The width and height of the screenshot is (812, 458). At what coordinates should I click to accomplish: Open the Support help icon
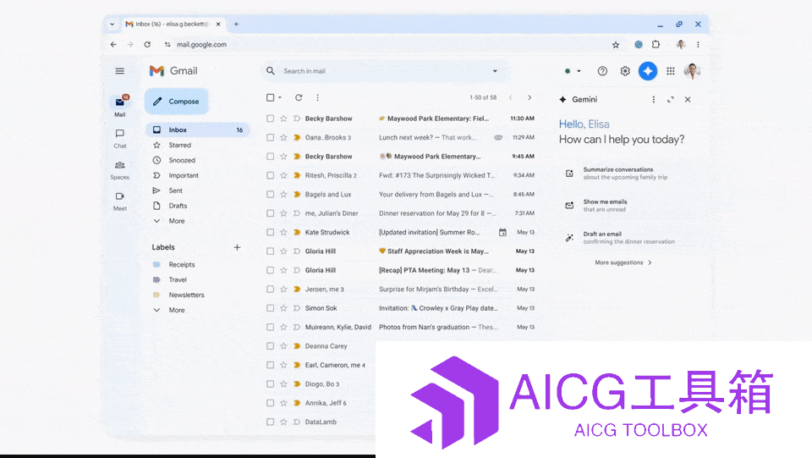(x=602, y=71)
